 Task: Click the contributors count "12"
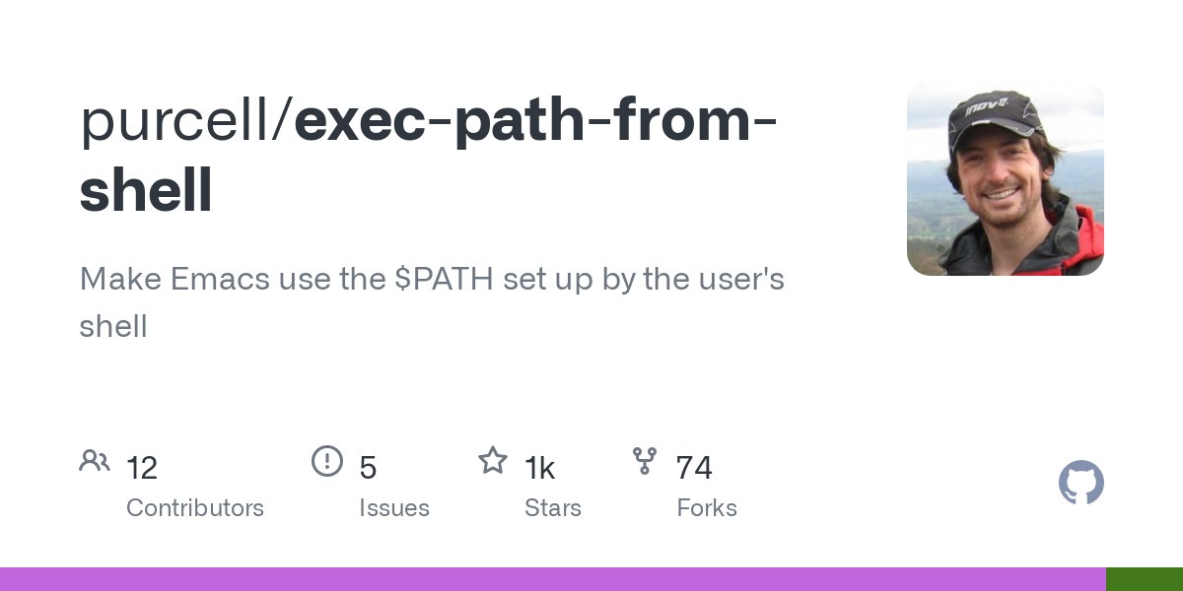tap(142, 468)
